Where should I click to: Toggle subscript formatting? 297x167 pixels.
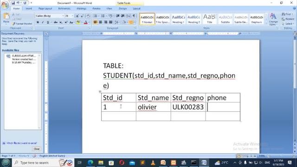(x=61, y=22)
